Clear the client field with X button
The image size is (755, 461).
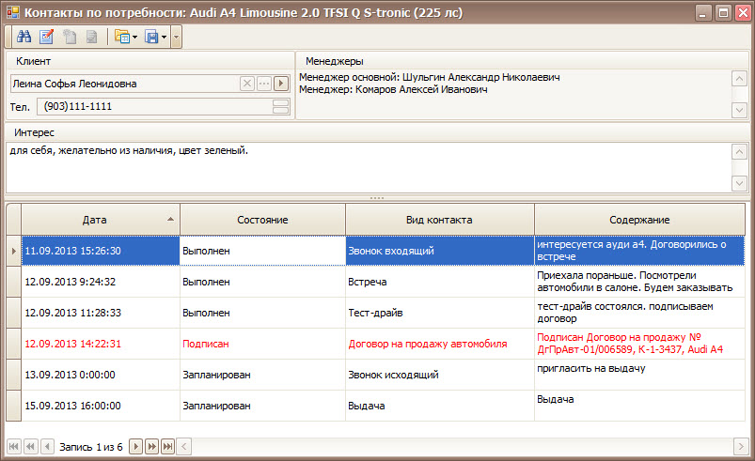point(247,84)
